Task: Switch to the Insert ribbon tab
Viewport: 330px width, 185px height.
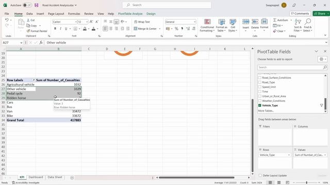Action: click(40, 14)
